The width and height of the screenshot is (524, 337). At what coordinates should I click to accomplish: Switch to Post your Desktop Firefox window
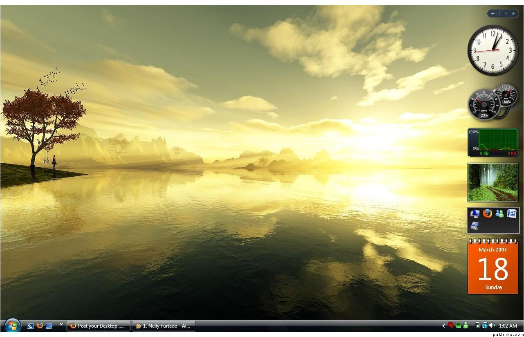click(x=99, y=326)
